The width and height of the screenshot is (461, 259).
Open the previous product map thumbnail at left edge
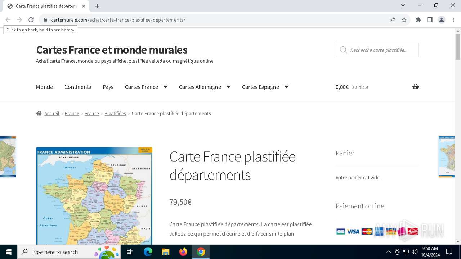point(8,157)
